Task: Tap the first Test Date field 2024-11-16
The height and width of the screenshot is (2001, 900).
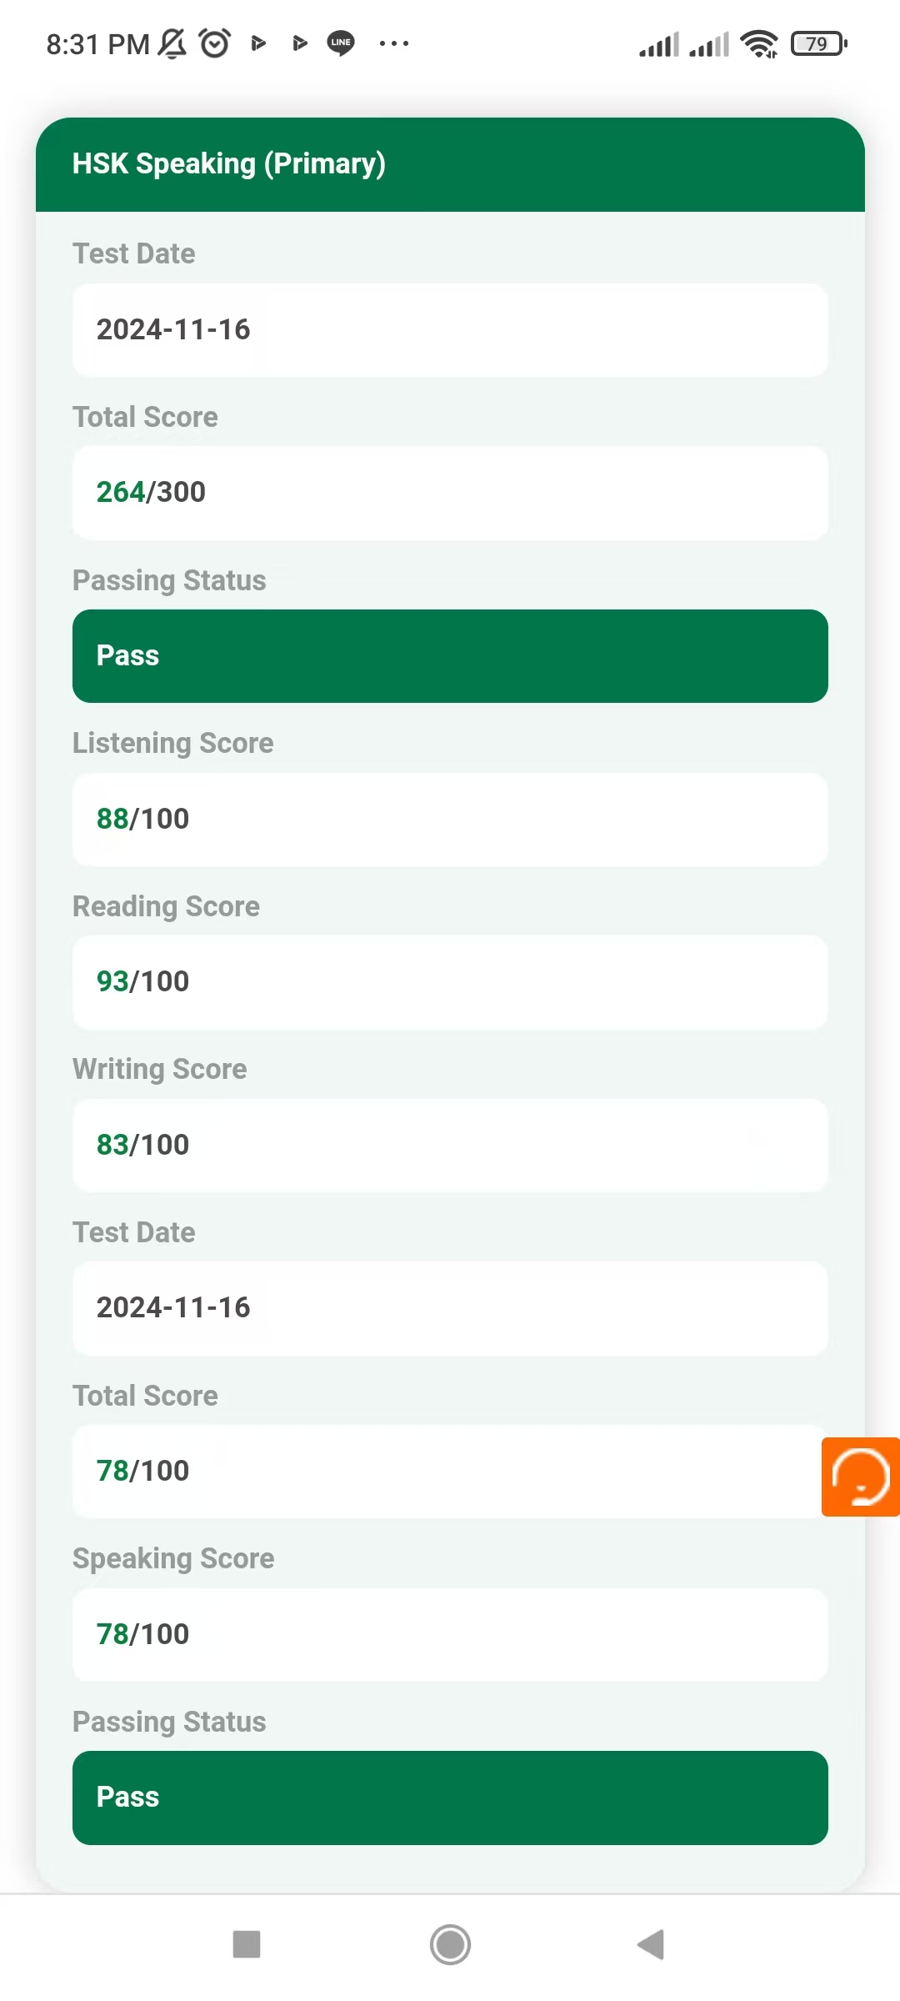Action: (x=450, y=329)
